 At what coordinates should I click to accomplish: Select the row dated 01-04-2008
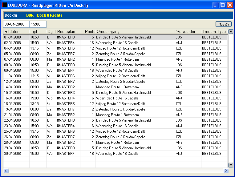[115, 37]
